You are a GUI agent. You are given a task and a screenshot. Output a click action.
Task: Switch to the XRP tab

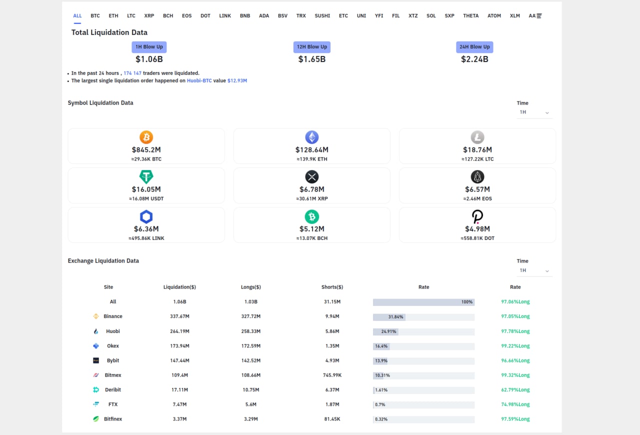click(x=149, y=16)
